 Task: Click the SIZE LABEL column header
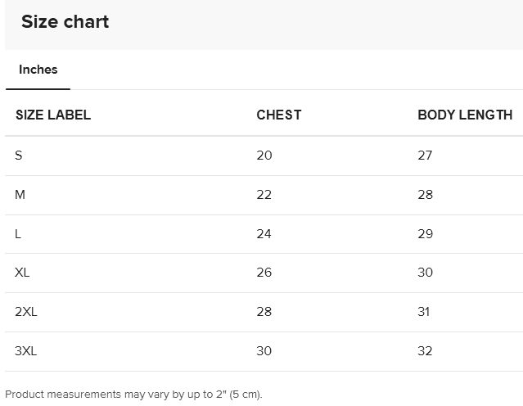52,115
